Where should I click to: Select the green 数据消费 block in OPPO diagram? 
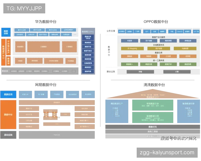188,64
